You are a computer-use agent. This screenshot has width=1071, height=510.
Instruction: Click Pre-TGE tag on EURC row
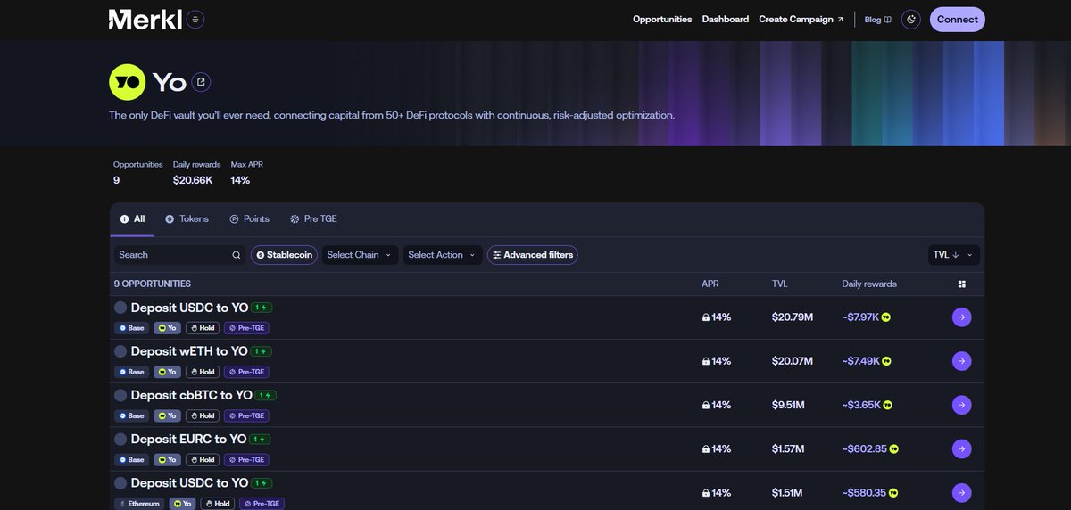point(246,460)
